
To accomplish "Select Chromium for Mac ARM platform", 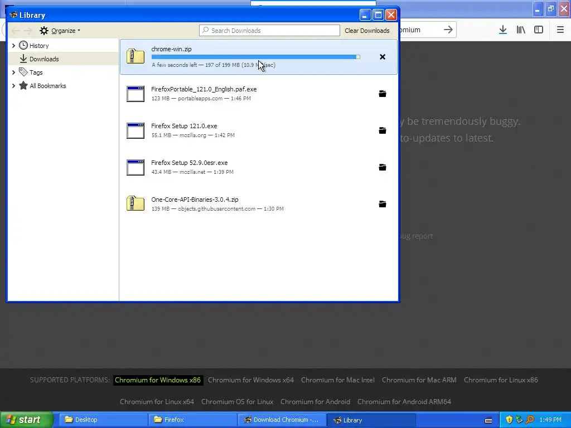I will (419, 380).
